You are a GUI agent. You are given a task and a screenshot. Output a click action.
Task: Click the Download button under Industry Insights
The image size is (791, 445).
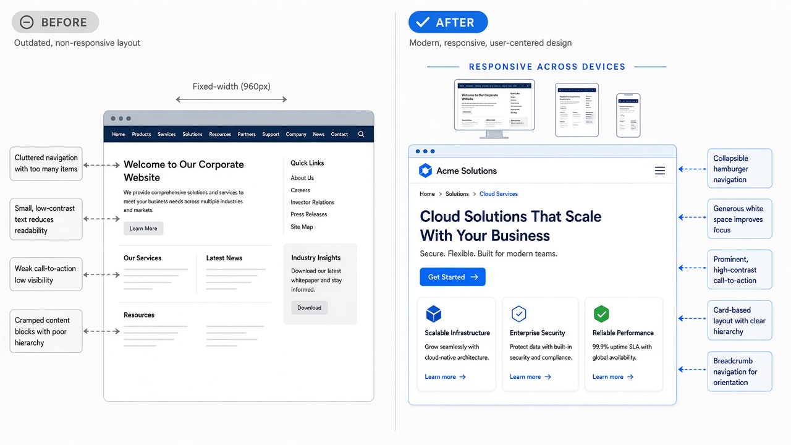coord(310,308)
